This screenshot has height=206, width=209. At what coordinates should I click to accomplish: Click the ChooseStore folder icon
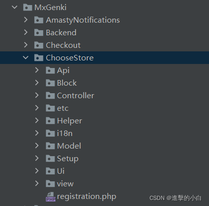point(39,58)
